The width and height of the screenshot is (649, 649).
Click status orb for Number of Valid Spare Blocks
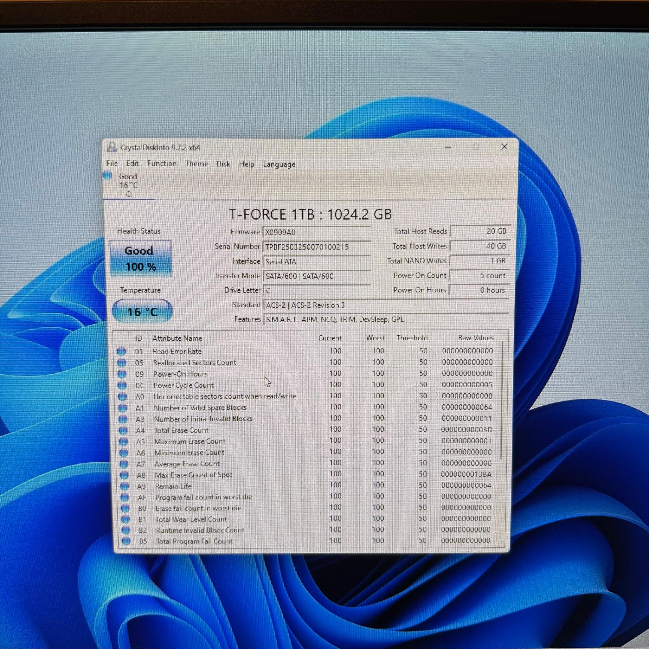point(123,408)
